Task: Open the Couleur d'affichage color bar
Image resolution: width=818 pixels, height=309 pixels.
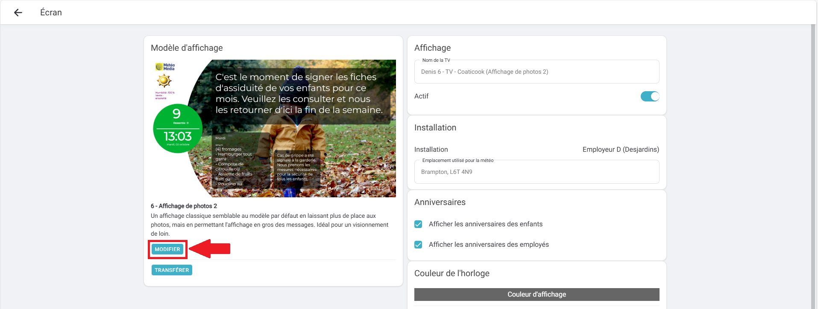Action: (x=536, y=295)
